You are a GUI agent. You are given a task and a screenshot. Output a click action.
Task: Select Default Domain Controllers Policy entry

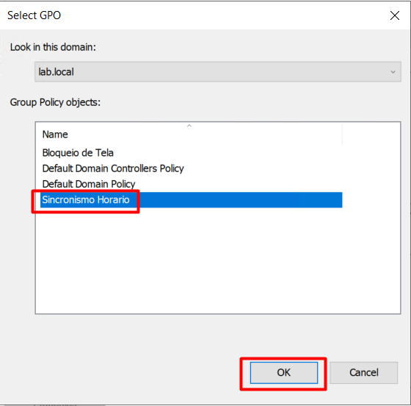tap(113, 168)
